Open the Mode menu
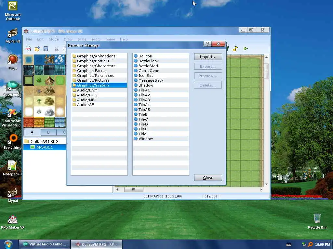Screen dimensions: 333x249 point(54,39)
